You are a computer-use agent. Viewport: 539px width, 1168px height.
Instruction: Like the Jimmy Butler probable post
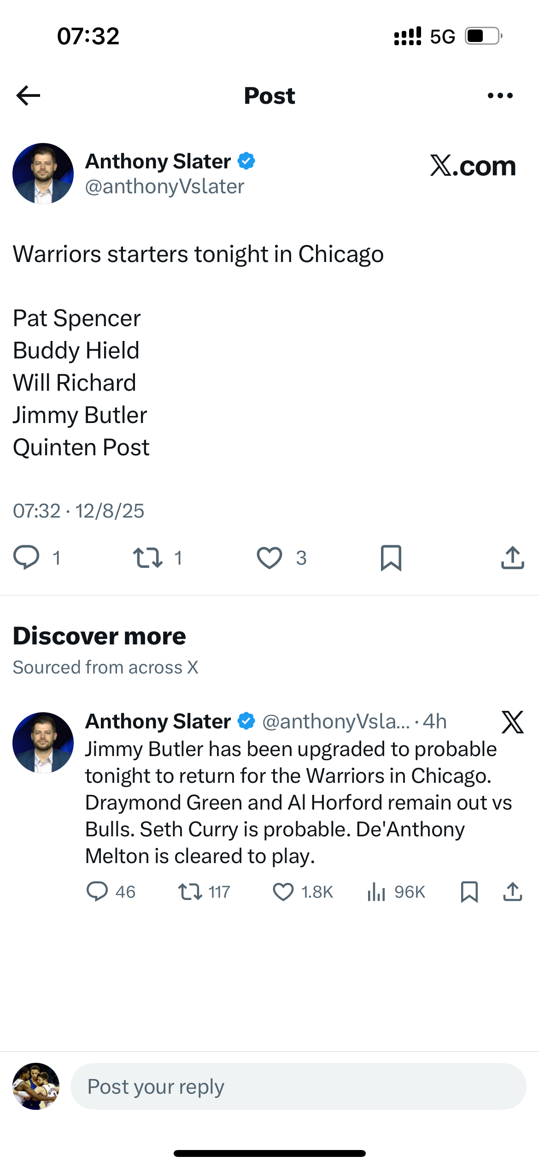(x=283, y=891)
